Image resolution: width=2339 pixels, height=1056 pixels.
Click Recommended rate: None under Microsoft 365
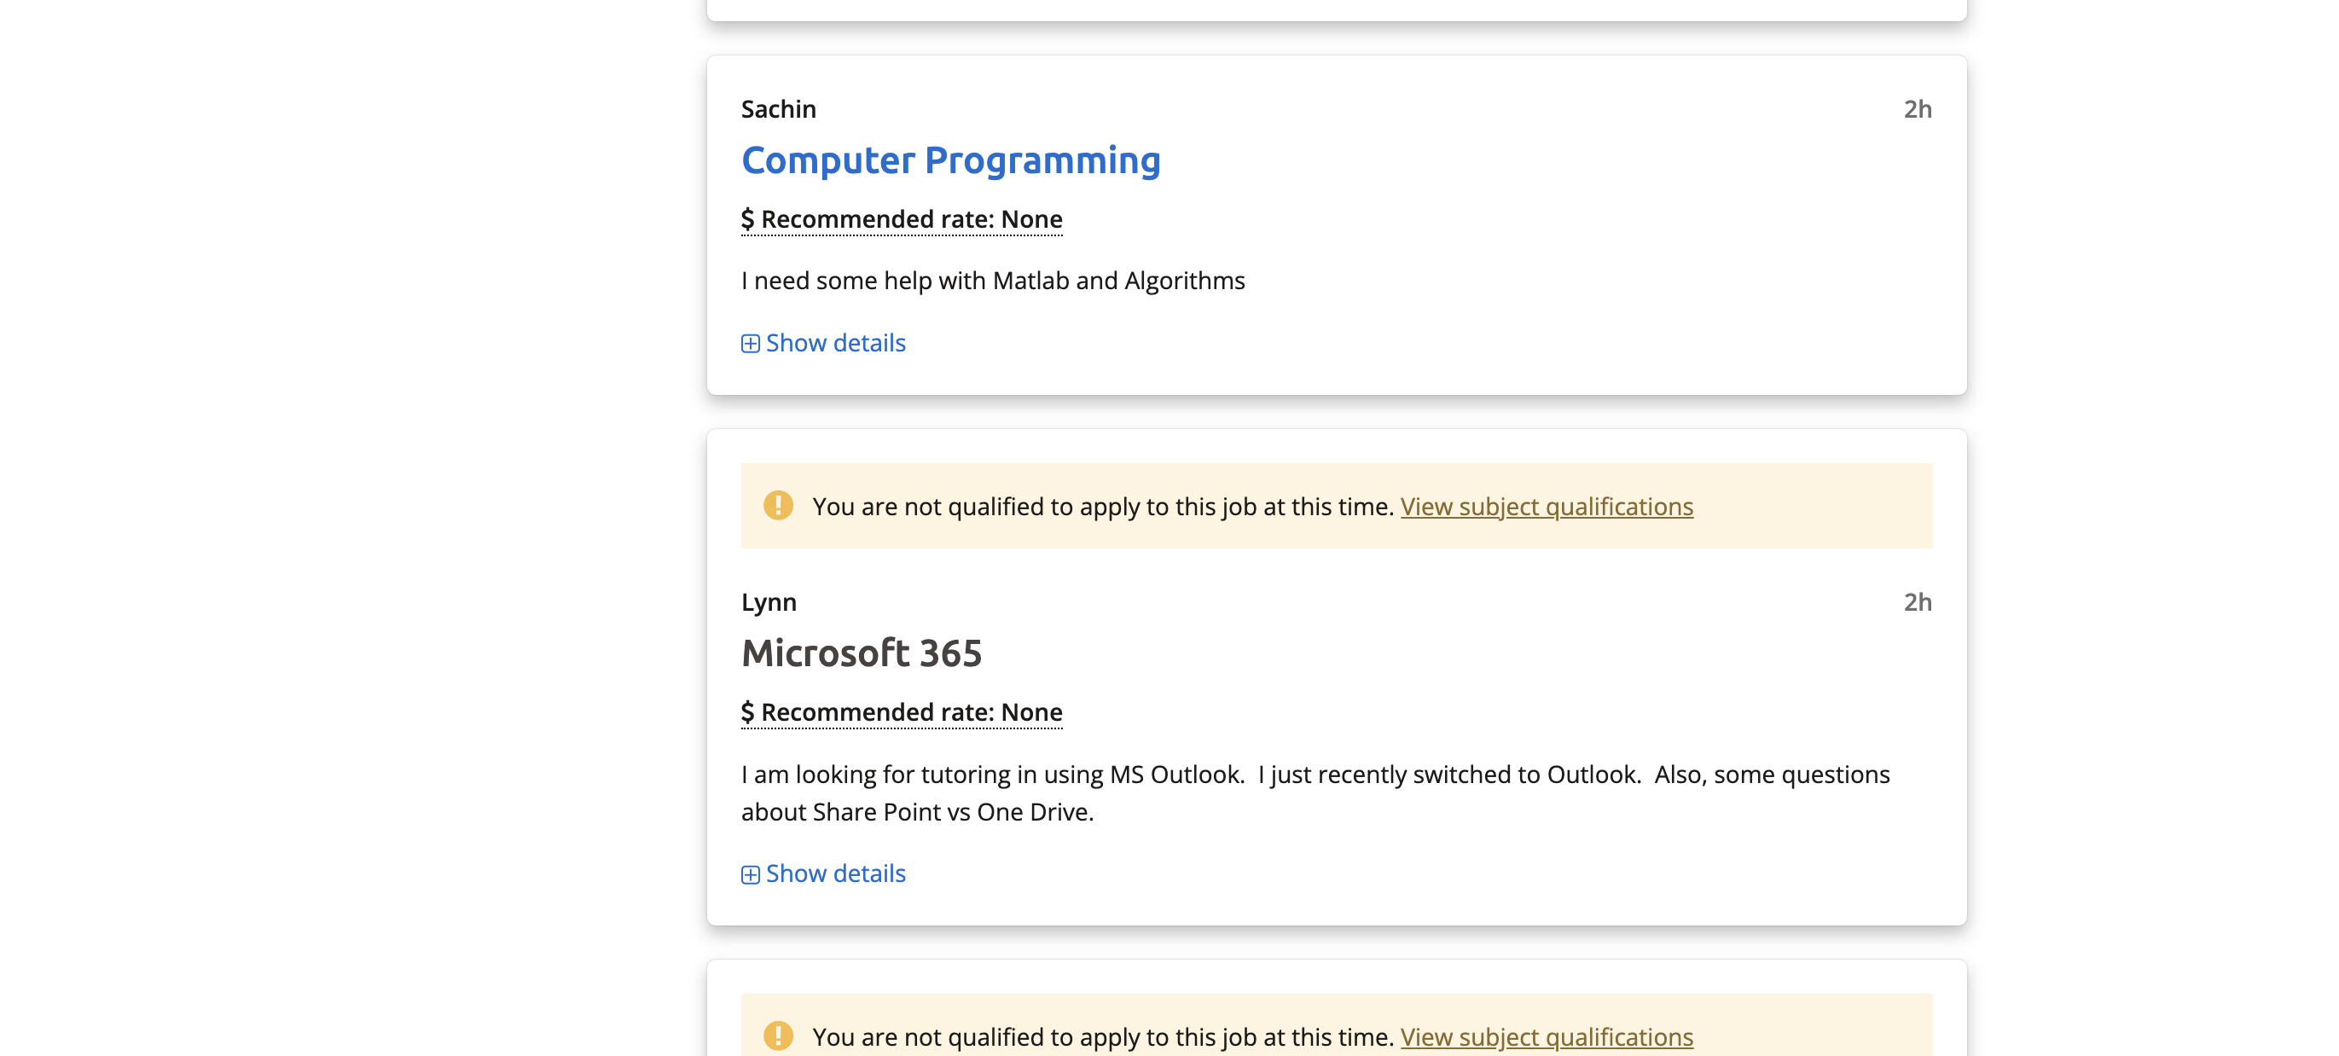[x=911, y=713]
